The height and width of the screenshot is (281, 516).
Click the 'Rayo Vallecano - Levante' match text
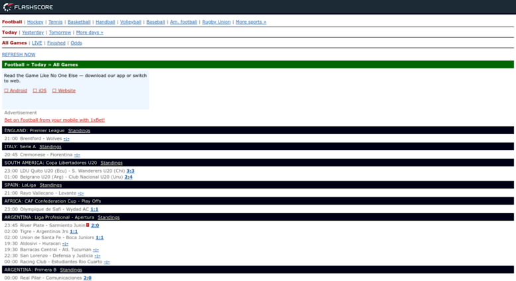tap(48, 193)
